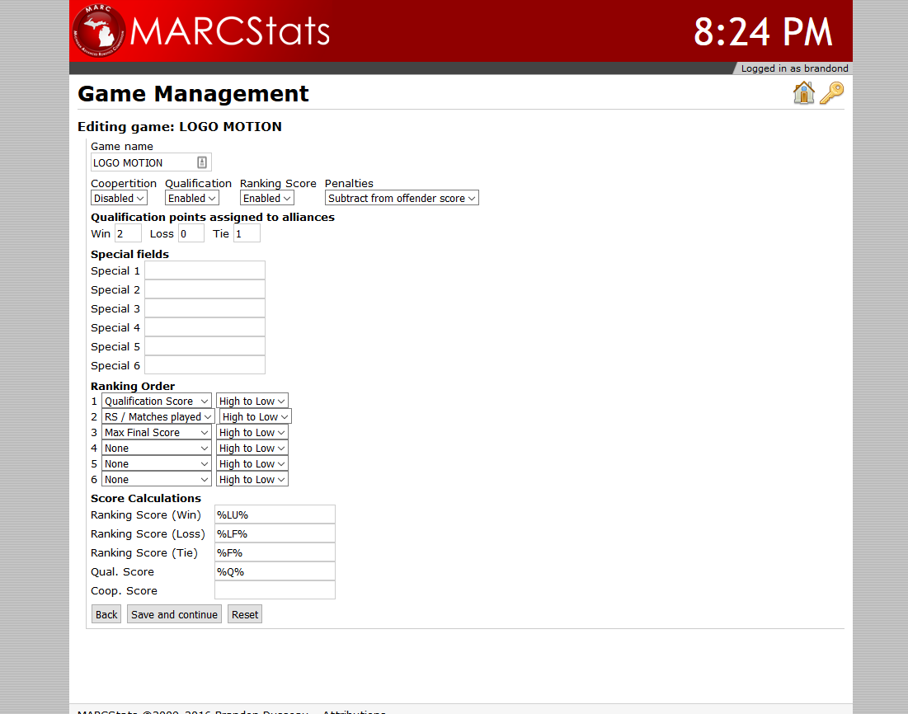908x714 pixels.
Task: Click the Special 2 field
Action: point(205,289)
